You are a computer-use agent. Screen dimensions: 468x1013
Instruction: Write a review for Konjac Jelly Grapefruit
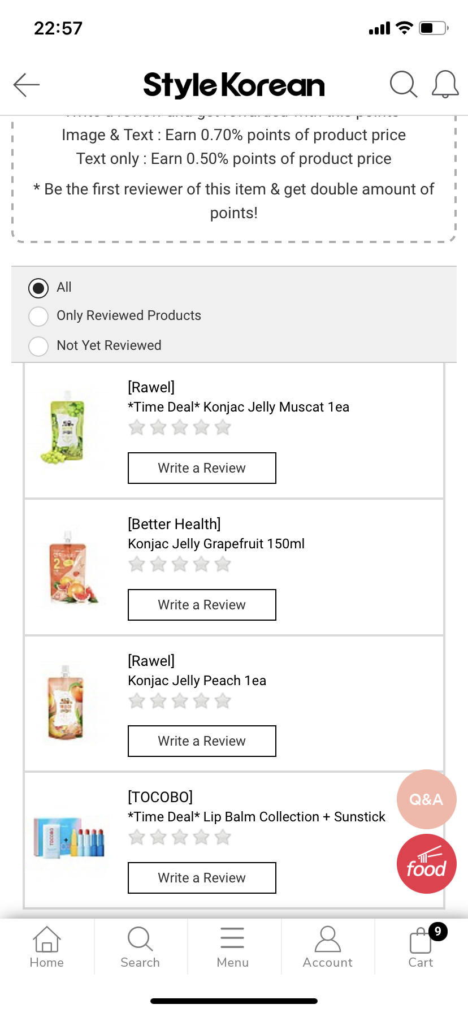202,605
